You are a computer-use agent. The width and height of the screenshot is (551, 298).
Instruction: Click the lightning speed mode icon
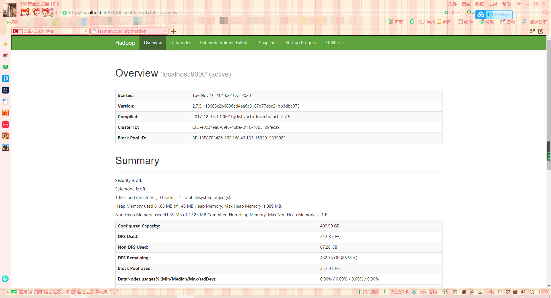[453, 13]
